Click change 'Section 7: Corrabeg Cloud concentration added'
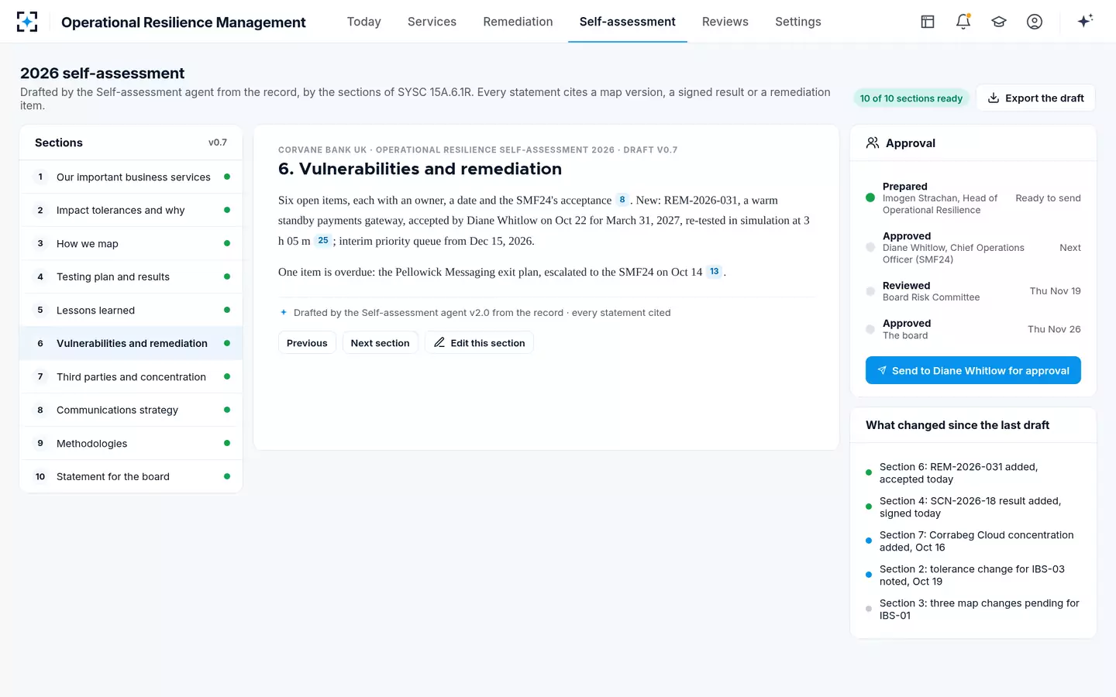 coord(973,541)
